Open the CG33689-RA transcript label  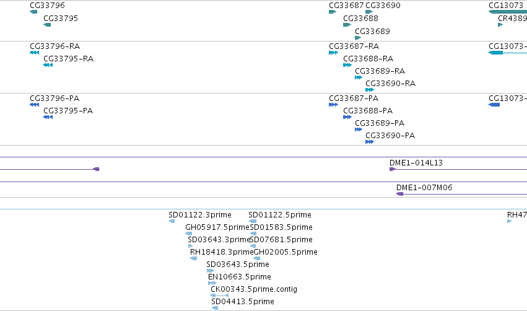(380, 71)
